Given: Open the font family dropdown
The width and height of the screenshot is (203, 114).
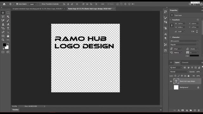Looking at the screenshot, I should pos(184,41).
